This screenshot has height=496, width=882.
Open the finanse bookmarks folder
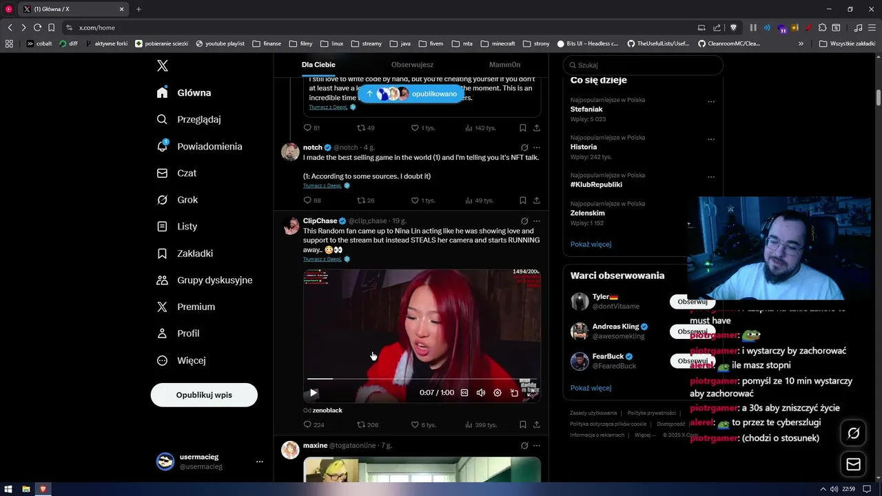click(x=267, y=43)
